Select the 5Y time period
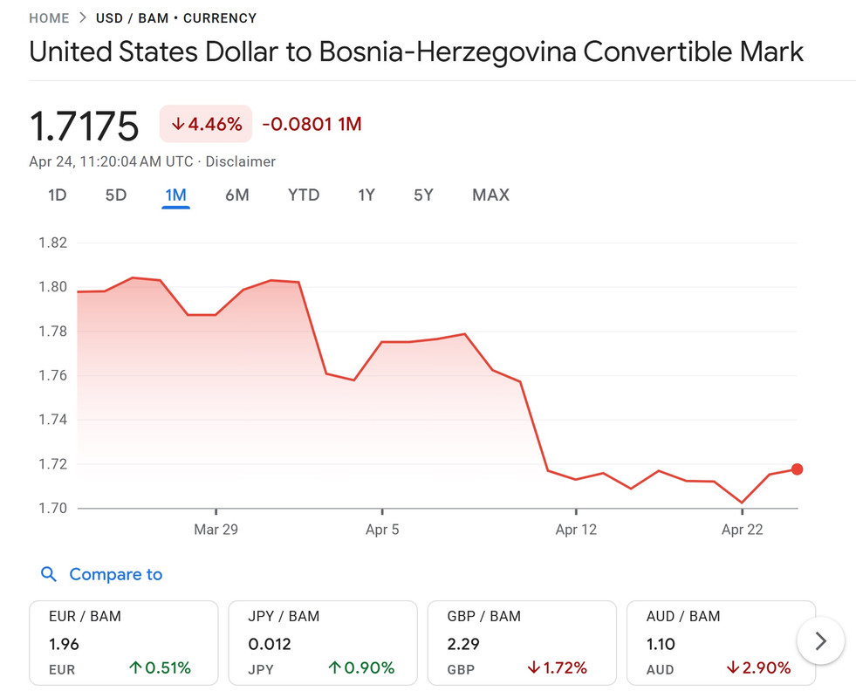The width and height of the screenshot is (856, 698). (423, 195)
